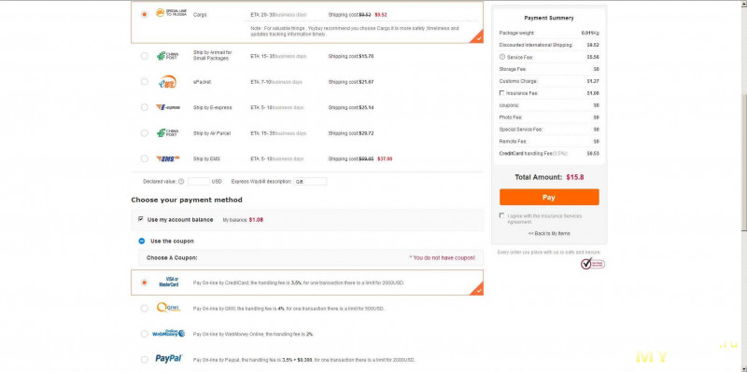Choose WebMoney Online payment radio button
The width and height of the screenshot is (747, 372).
coord(145,334)
